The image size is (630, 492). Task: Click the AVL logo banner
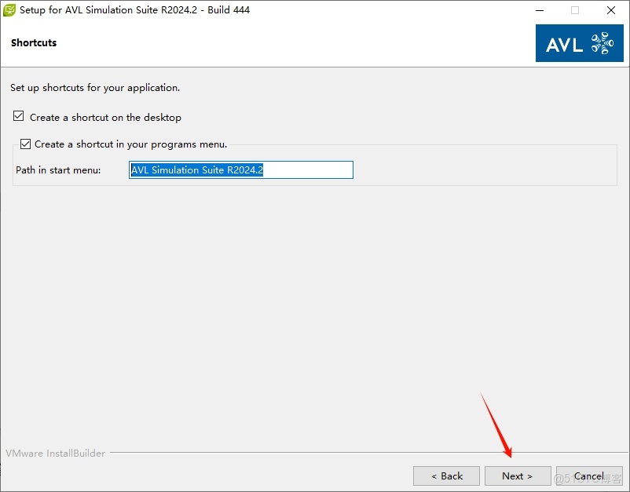(x=580, y=43)
